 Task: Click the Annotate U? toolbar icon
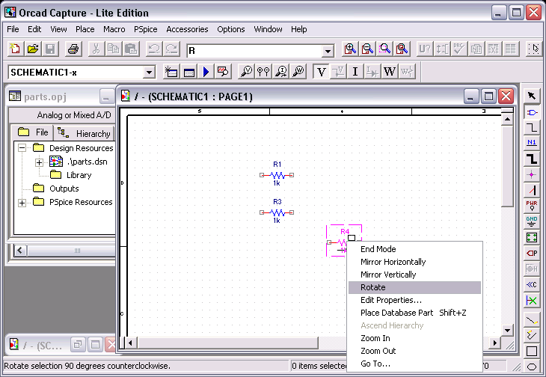tap(425, 49)
